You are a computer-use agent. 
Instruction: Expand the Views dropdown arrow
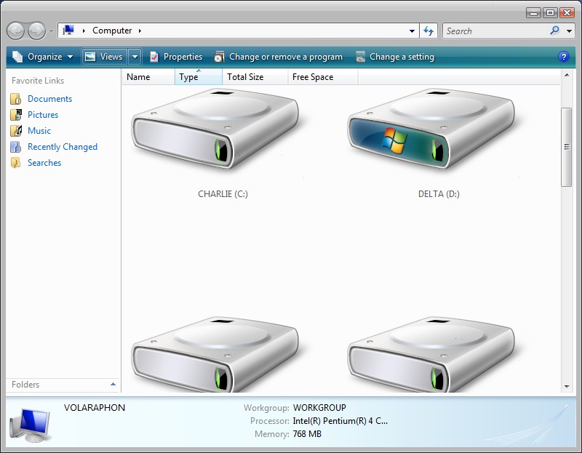coord(135,57)
